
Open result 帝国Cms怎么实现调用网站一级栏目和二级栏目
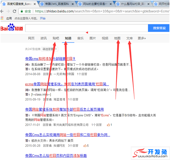point(68,135)
